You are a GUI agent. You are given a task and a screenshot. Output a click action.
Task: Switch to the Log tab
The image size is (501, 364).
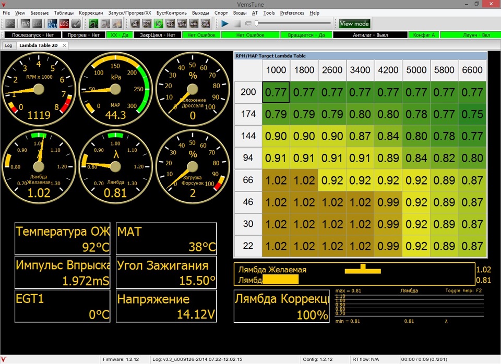pyautogui.click(x=8, y=45)
